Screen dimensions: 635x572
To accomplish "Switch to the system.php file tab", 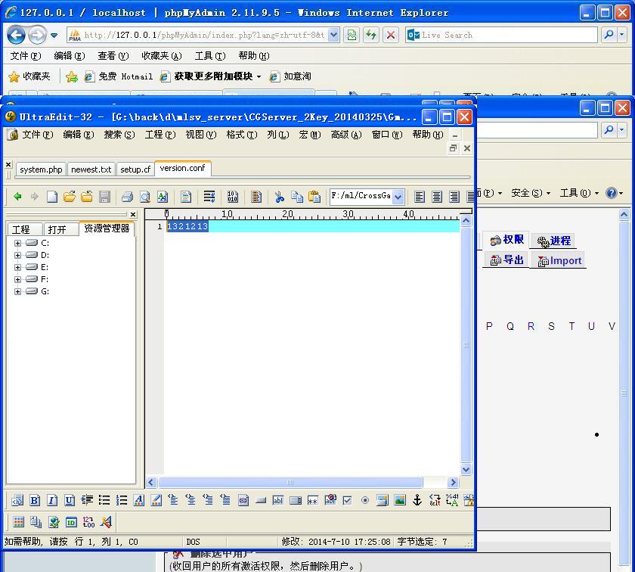I will point(41,169).
